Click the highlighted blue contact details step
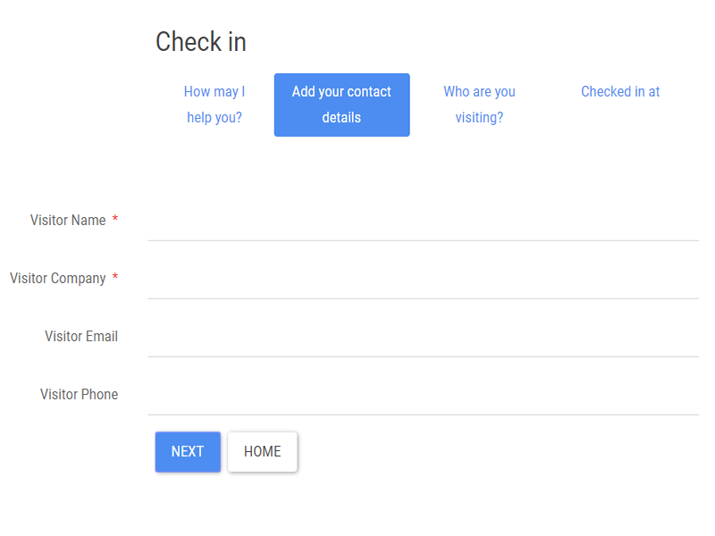This screenshot has height=536, width=715. click(341, 105)
